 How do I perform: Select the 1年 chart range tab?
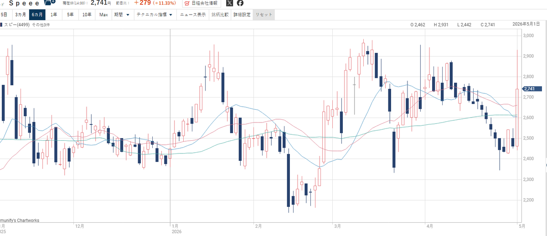tap(54, 15)
